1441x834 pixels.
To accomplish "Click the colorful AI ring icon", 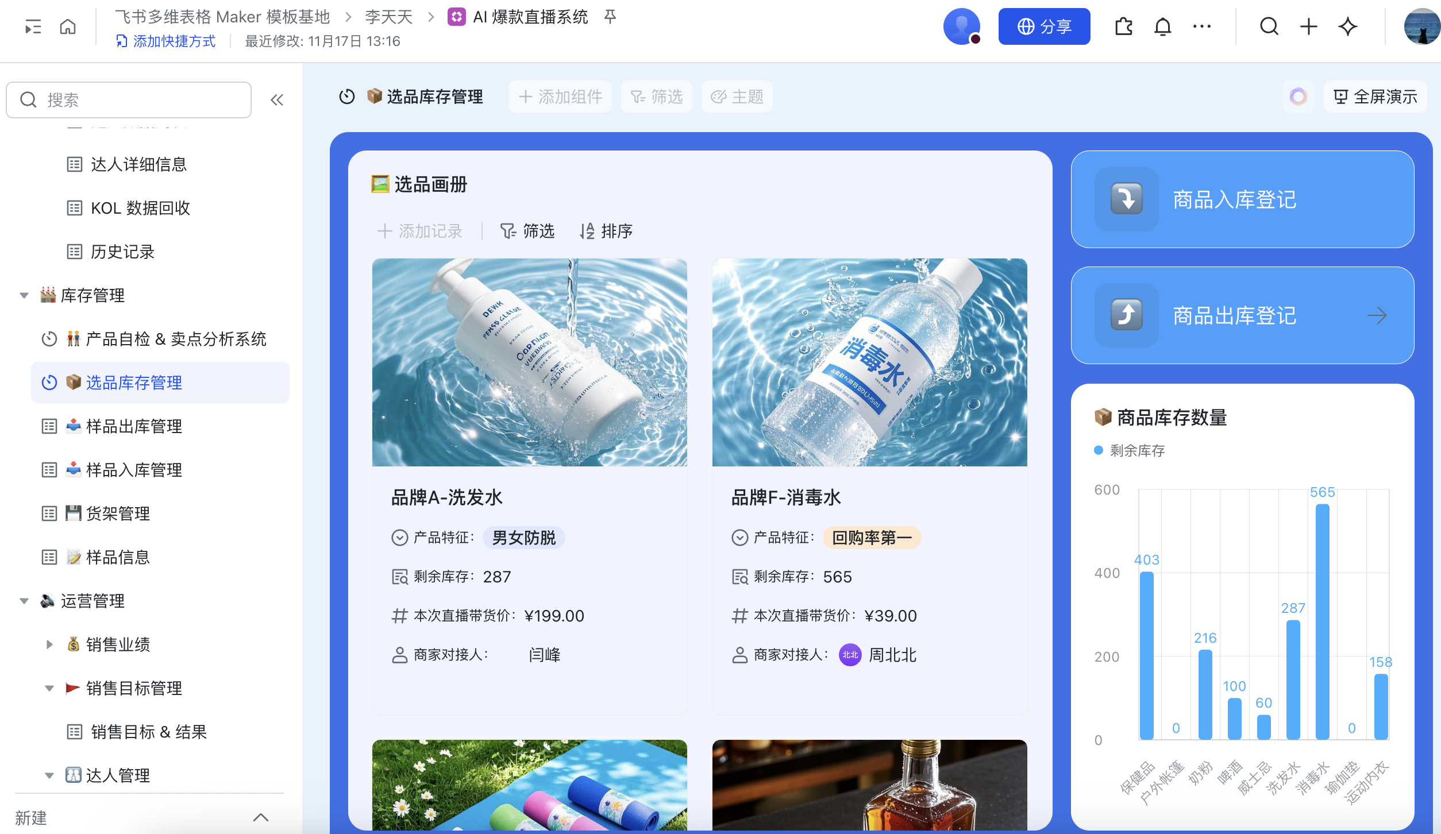I will [x=1298, y=96].
